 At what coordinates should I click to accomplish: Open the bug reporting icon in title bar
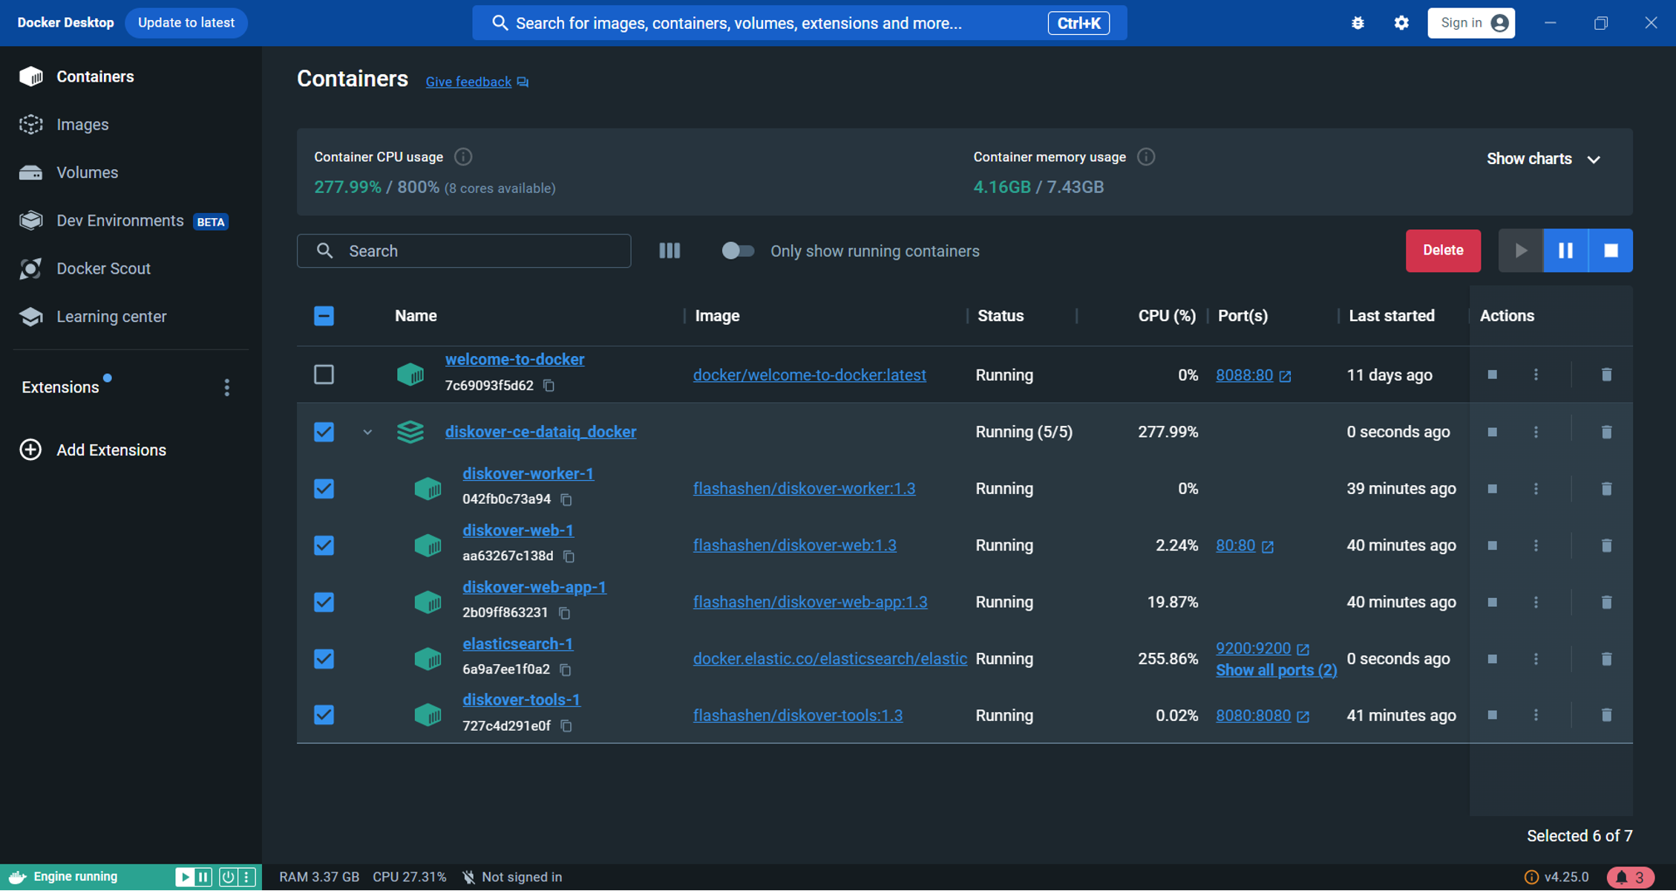click(1358, 22)
